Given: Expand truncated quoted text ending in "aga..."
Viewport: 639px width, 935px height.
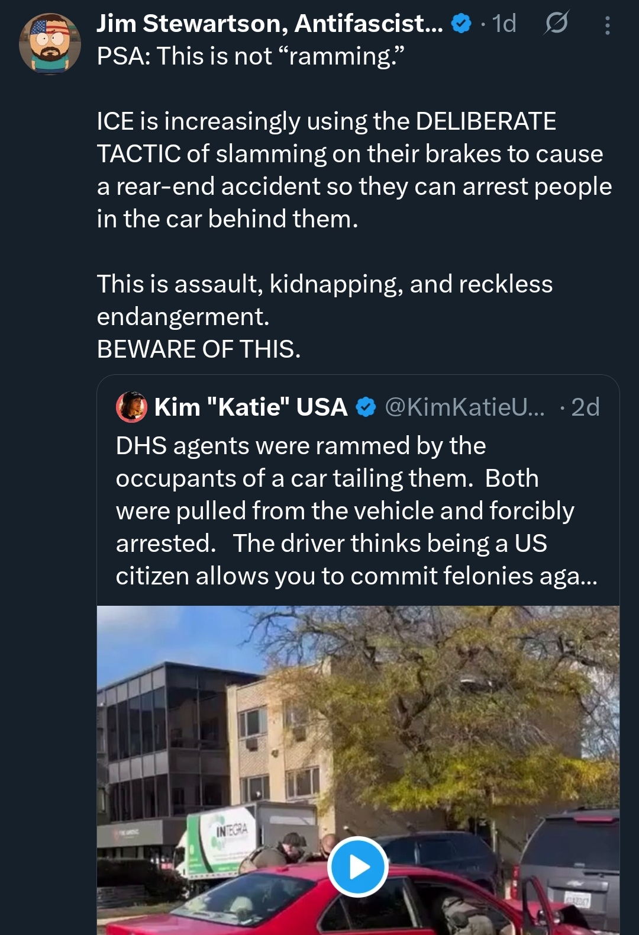Looking at the screenshot, I should pos(580,576).
